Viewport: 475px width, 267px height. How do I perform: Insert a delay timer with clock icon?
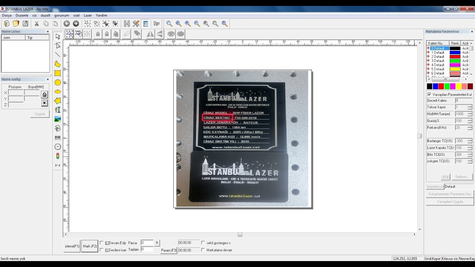pos(58,147)
